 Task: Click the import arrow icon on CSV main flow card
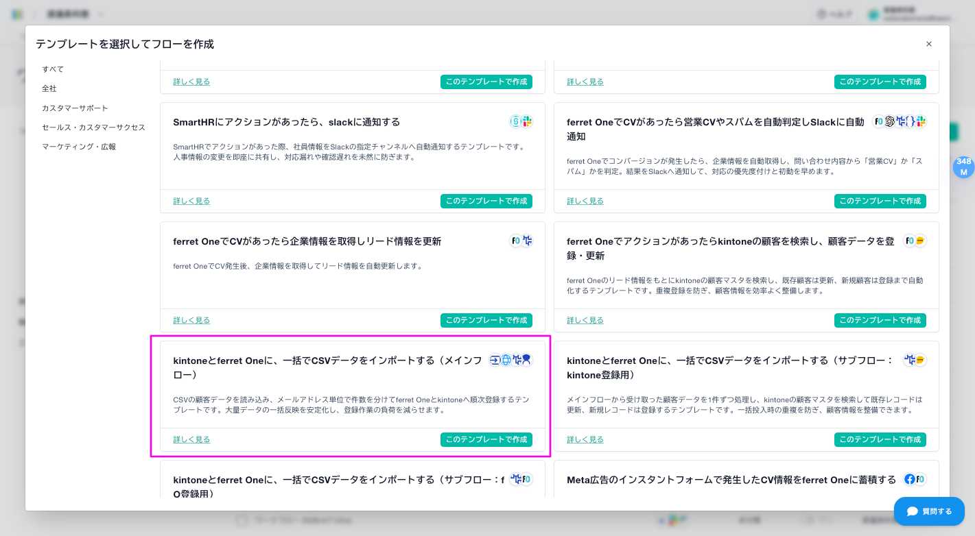tap(495, 360)
